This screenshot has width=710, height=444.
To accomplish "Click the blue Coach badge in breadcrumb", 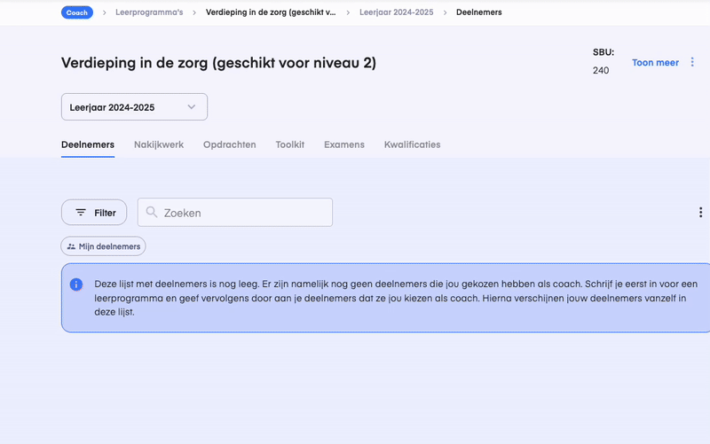I will point(77,12).
